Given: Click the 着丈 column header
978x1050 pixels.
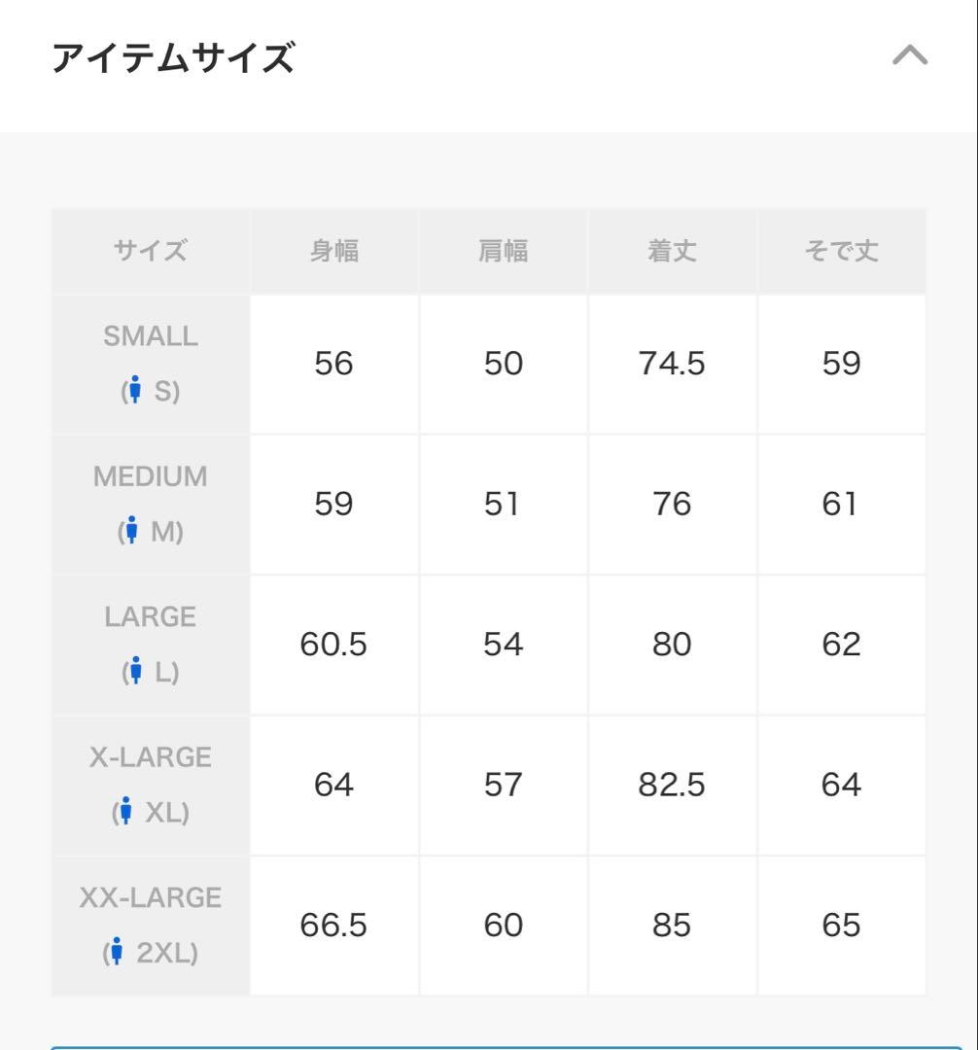Looking at the screenshot, I should click(672, 251).
